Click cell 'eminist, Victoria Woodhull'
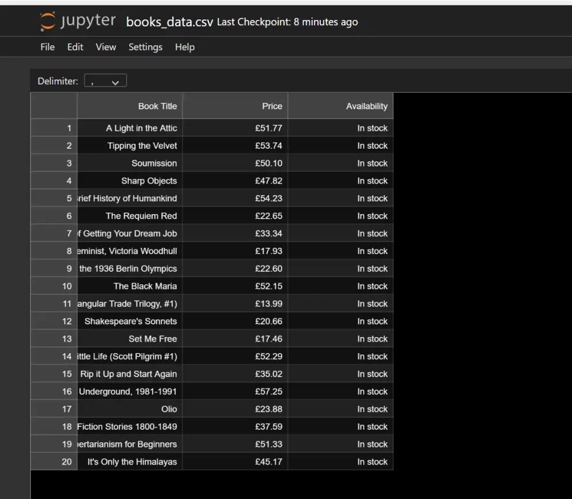572x499 pixels. pos(130,251)
